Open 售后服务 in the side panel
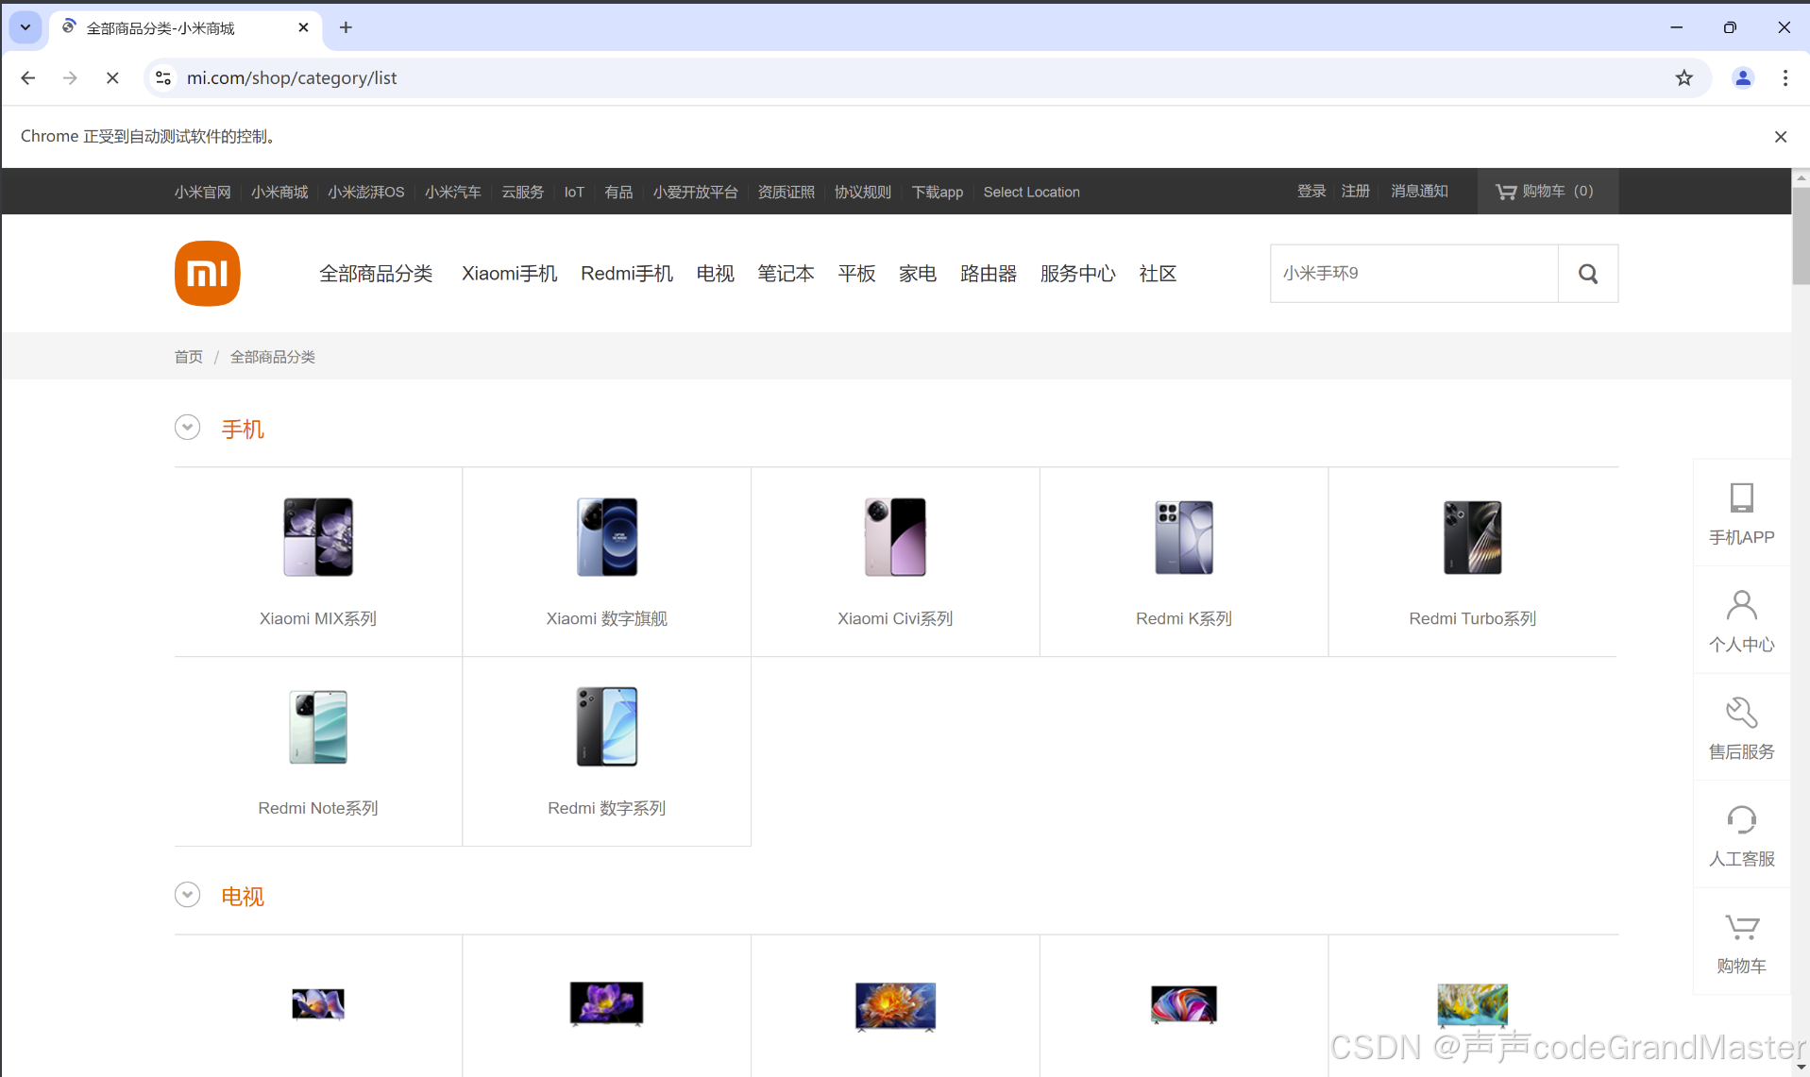Viewport: 1810px width, 1077px height. [x=1741, y=727]
